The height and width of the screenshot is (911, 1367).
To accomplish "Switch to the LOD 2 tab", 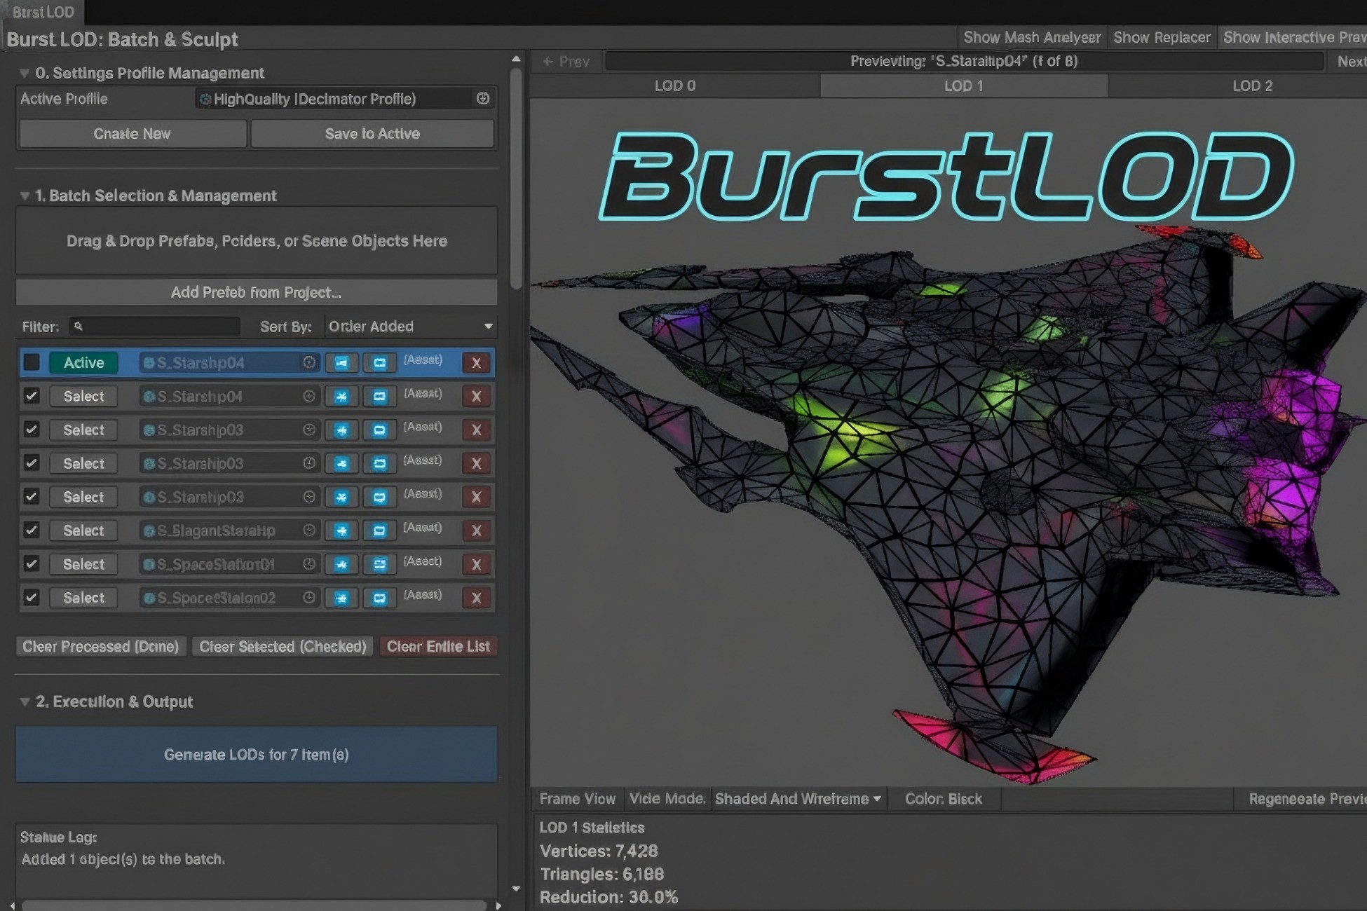I will click(1252, 85).
